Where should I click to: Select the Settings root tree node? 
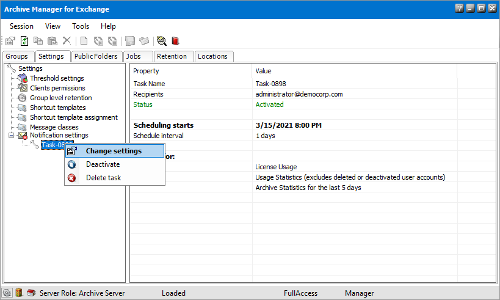click(x=31, y=68)
